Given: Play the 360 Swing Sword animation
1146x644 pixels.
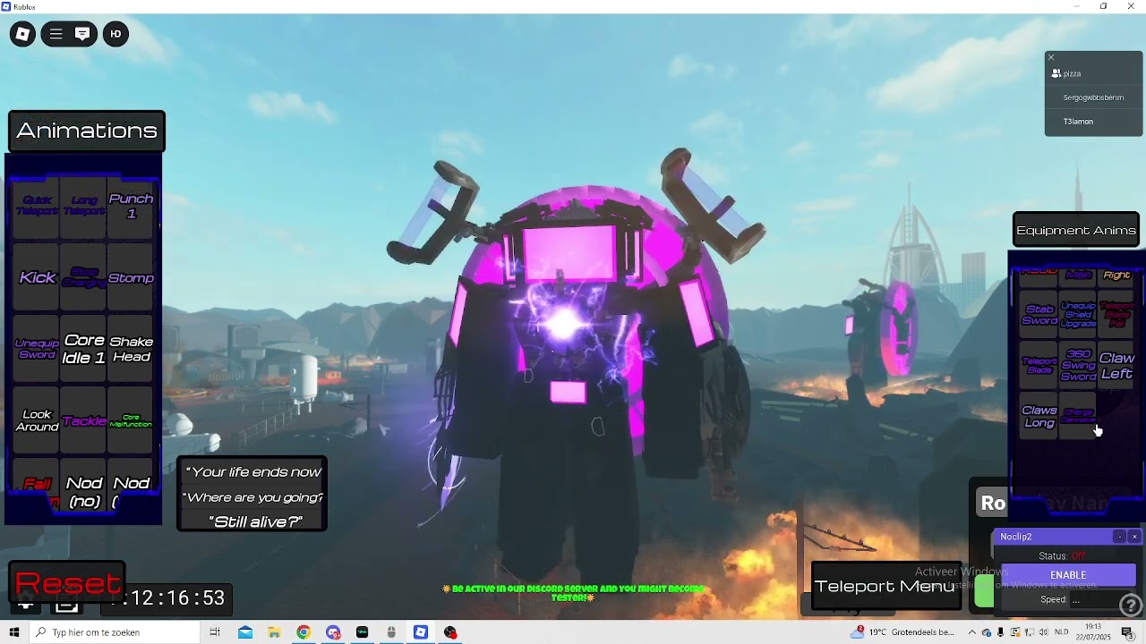Looking at the screenshot, I should [1078, 366].
